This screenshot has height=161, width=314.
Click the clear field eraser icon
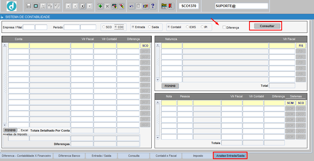[x=121, y=6]
